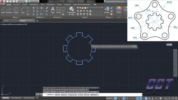Click the Captura option in command line
178x100 pixels.
[64, 95]
